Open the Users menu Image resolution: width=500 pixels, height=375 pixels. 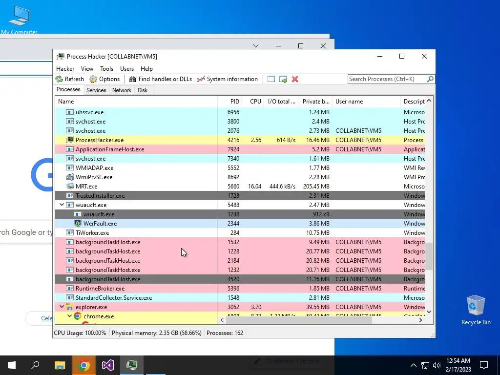[x=127, y=69]
